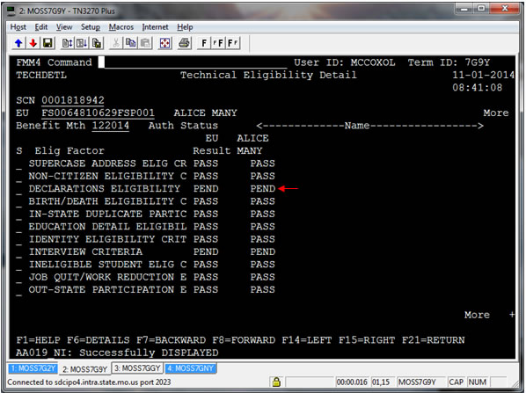Click the Auth Status label
Viewport: 526px width, 393px height.
click(x=183, y=126)
